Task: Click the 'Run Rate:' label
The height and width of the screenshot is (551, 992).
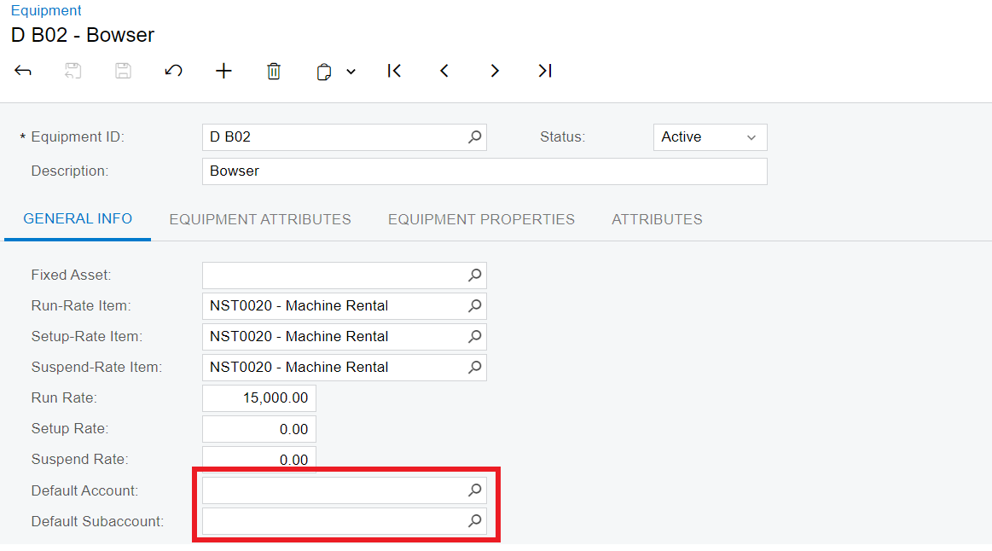Action: pyautogui.click(x=64, y=398)
